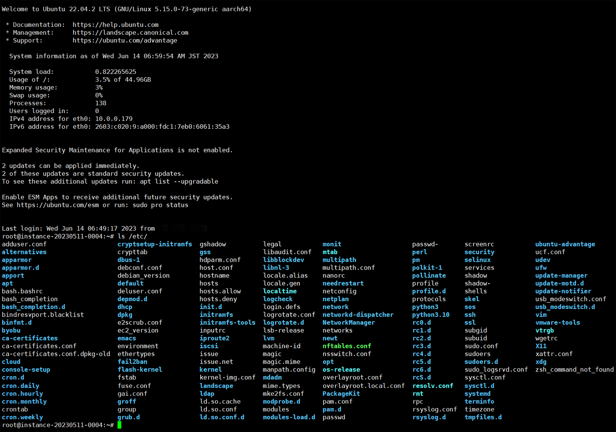Click bindresvport.blacklist file name
The image size is (616, 432).
[43, 315]
